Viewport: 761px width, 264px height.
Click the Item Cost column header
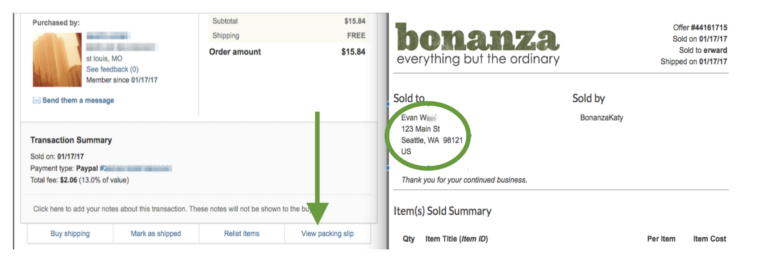(x=709, y=239)
